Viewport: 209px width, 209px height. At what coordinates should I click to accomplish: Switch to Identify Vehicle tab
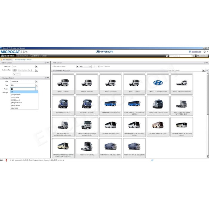(8, 56)
